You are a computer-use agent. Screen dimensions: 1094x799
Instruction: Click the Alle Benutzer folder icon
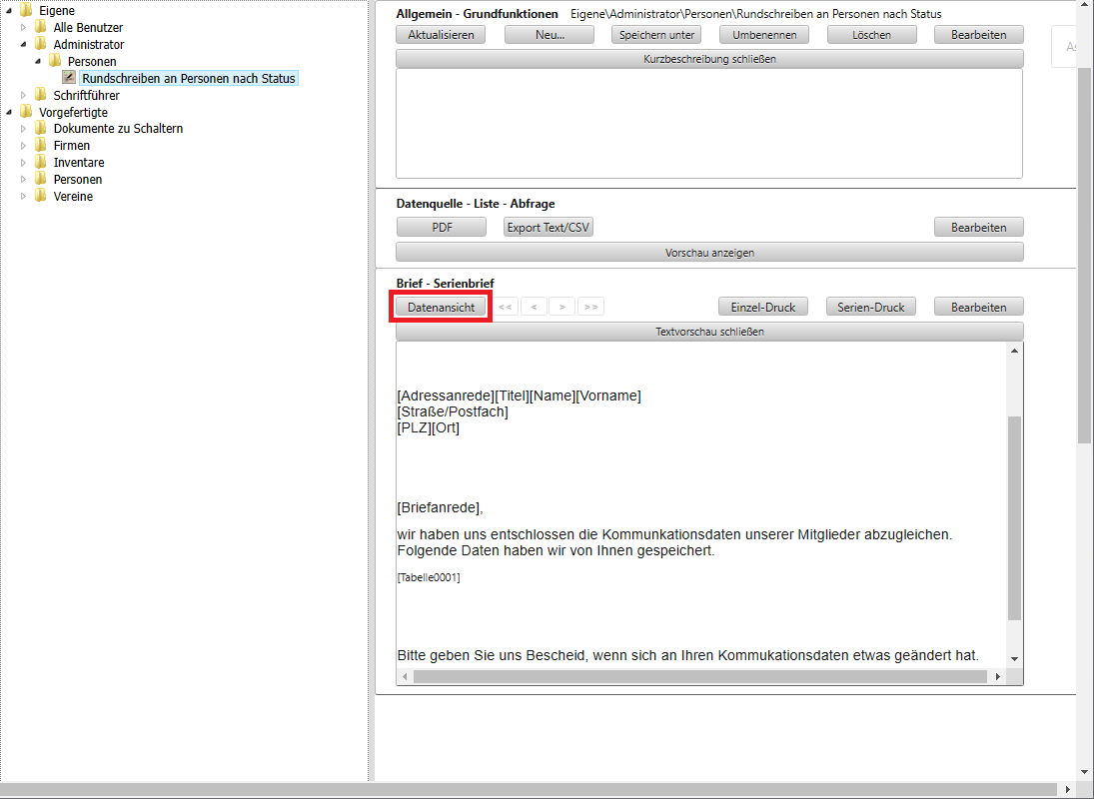click(x=41, y=28)
